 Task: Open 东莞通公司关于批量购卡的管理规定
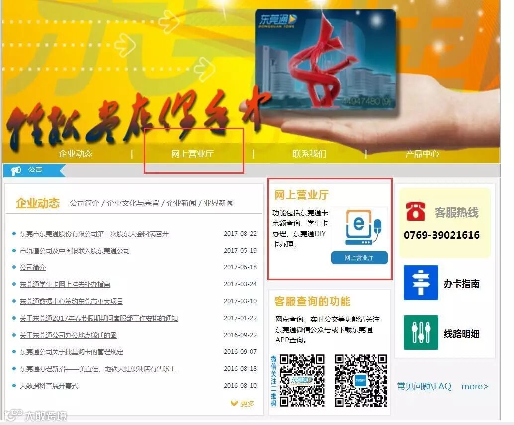point(72,352)
